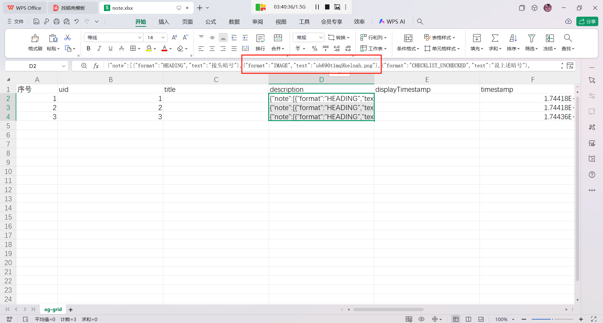Select the ag-grid sheet tab

coord(53,309)
